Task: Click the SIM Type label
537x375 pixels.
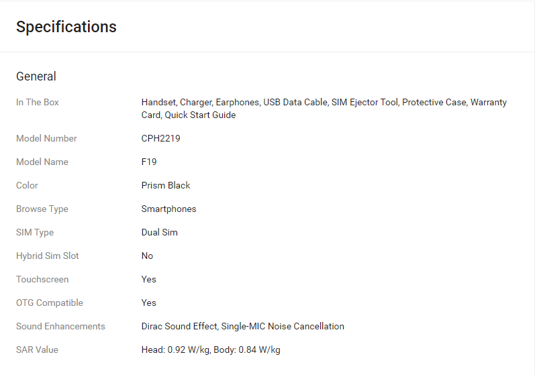Action: pyautogui.click(x=35, y=233)
